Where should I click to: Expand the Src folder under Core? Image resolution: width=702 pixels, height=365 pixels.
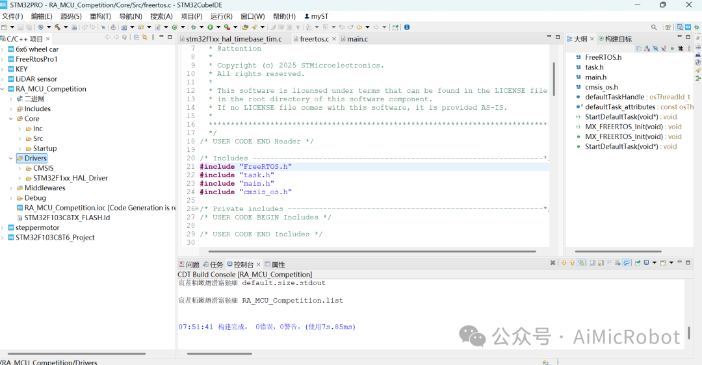[x=19, y=139]
